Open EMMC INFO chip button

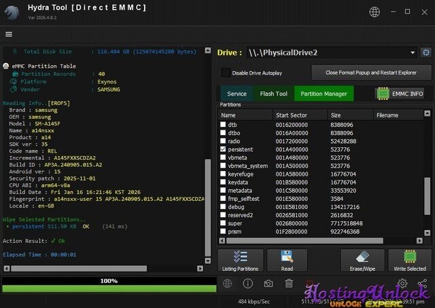pos(400,94)
